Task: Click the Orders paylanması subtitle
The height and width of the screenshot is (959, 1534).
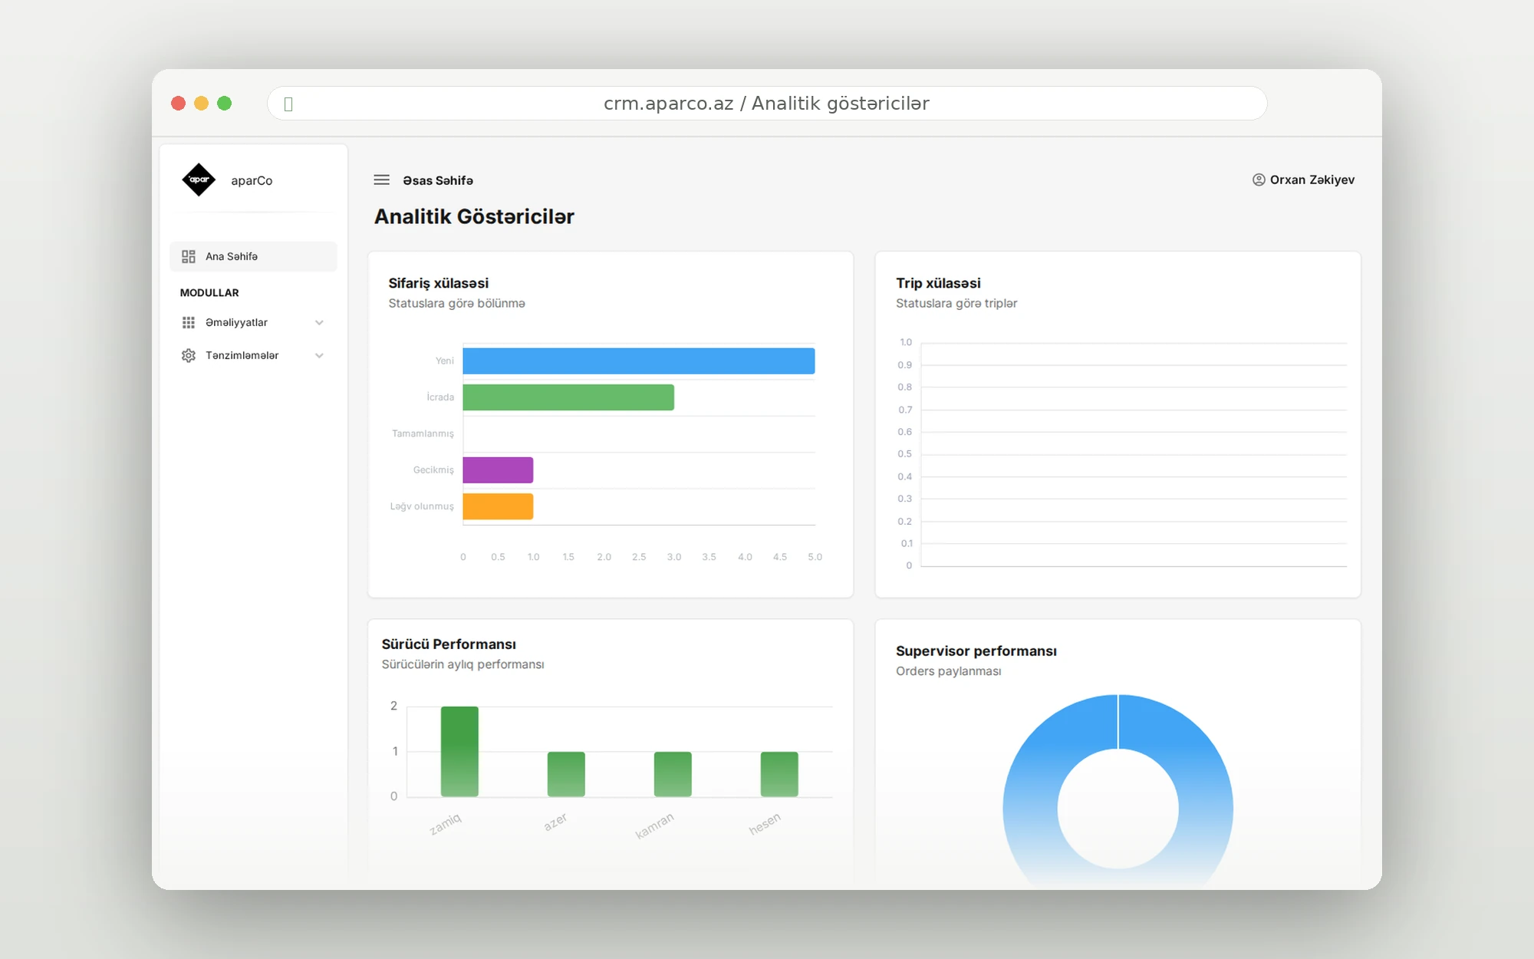Action: 948,671
